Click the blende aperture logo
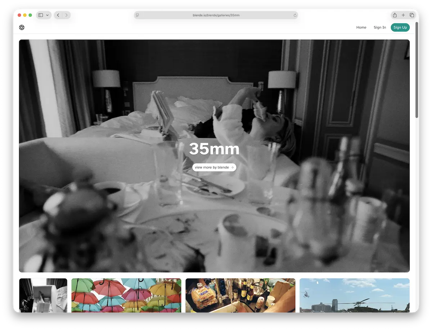The height and width of the screenshot is (330, 432). [x=22, y=27]
